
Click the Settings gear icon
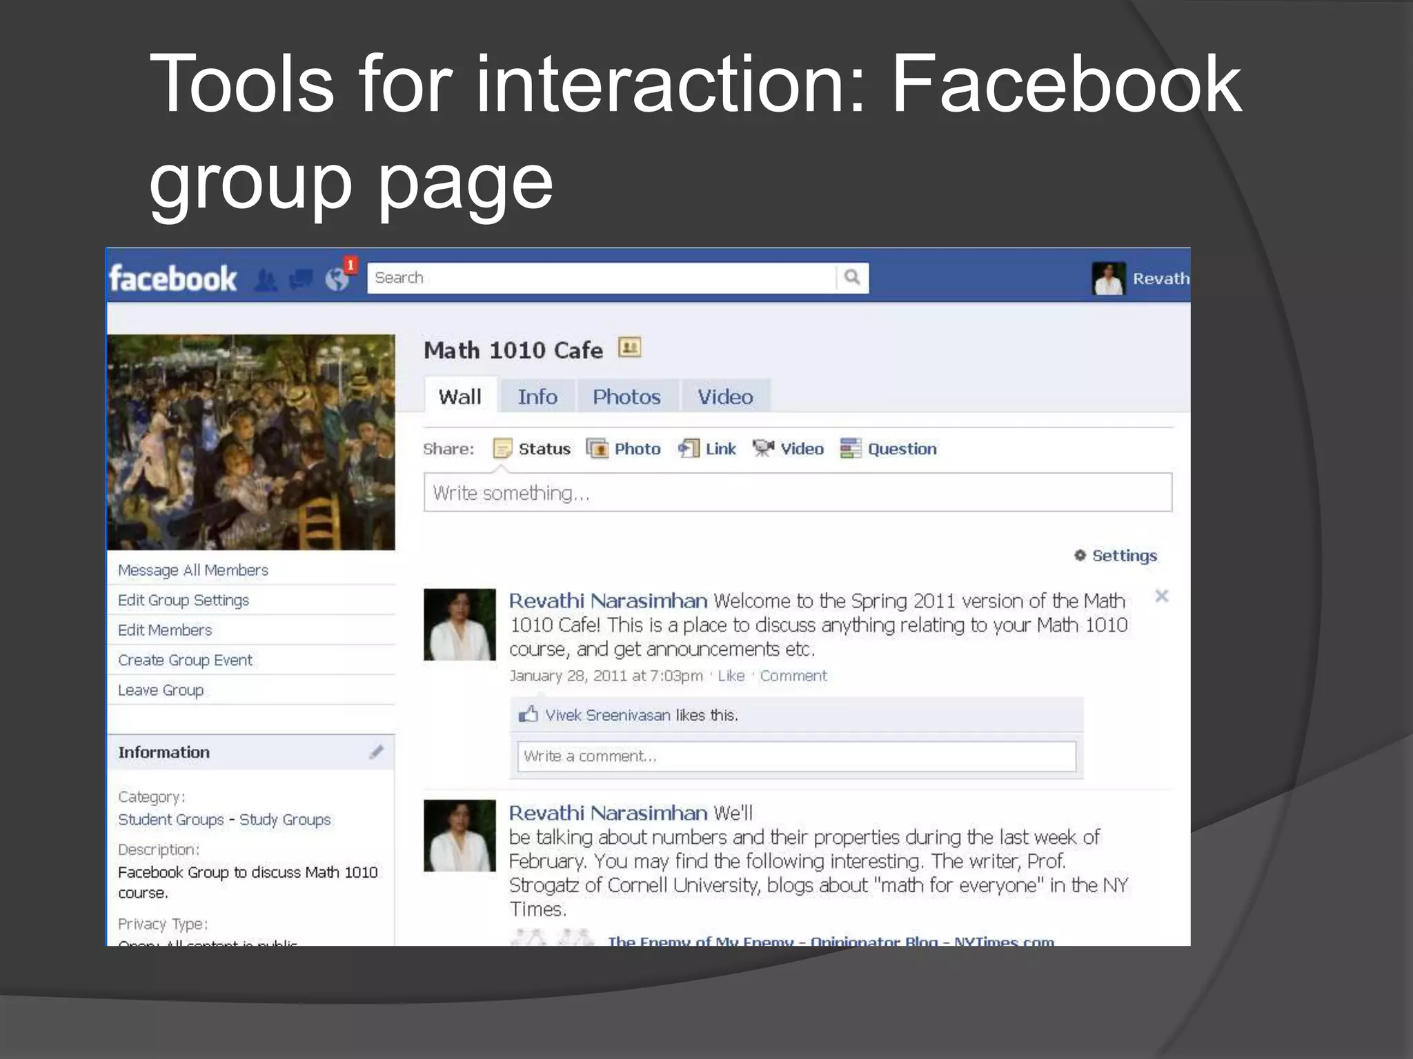(x=1080, y=555)
